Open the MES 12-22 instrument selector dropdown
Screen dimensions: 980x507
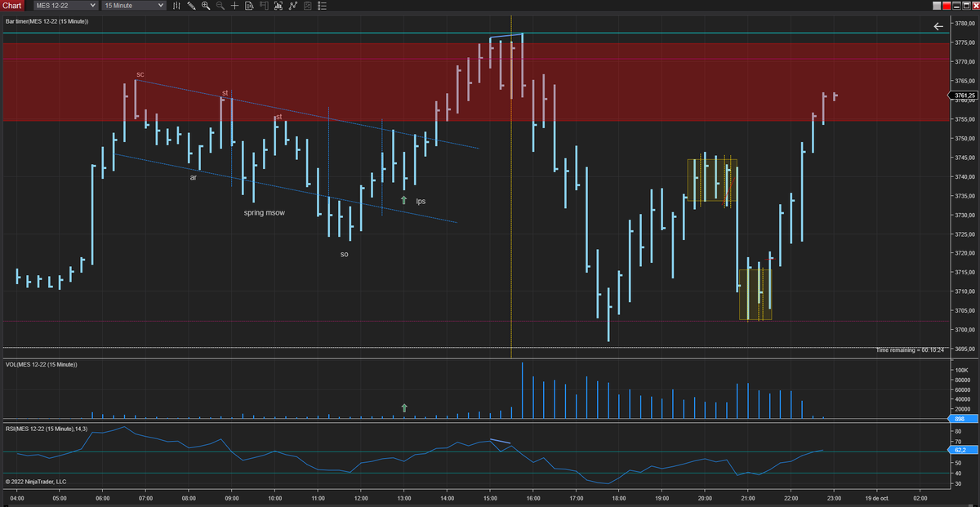pos(65,5)
